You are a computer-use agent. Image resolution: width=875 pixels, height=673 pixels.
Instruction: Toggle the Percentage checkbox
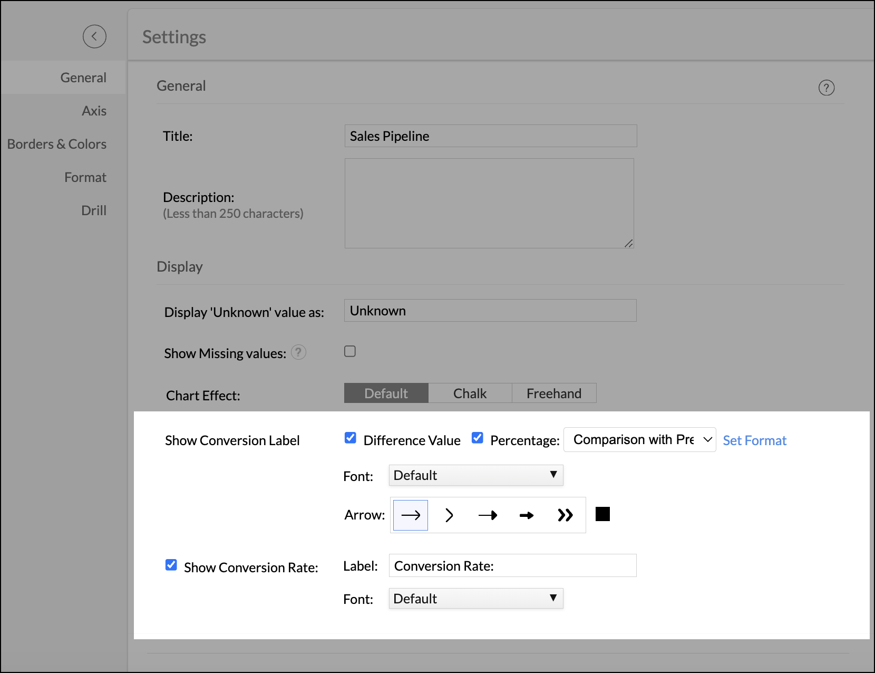click(477, 438)
